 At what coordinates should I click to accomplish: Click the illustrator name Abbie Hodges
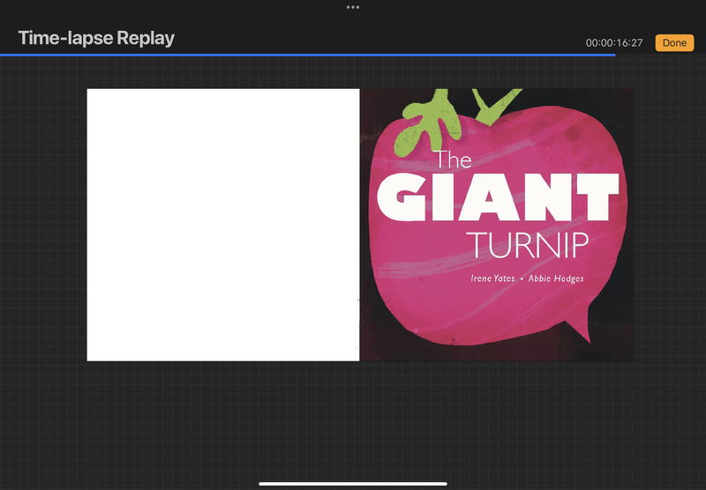click(x=556, y=278)
